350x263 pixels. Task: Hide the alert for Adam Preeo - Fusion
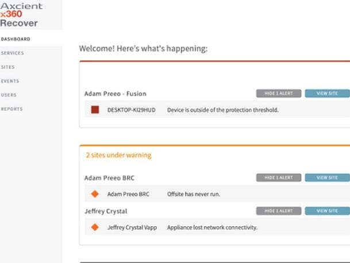click(x=279, y=93)
